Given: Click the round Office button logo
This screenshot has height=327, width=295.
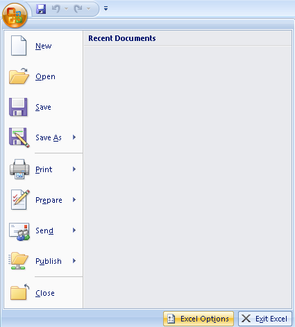Looking at the screenshot, I should [15, 15].
